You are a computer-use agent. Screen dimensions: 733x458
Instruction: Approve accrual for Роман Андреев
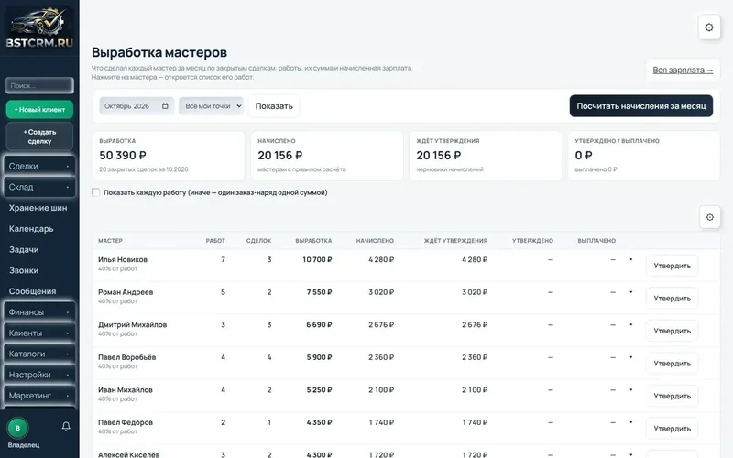(x=672, y=299)
